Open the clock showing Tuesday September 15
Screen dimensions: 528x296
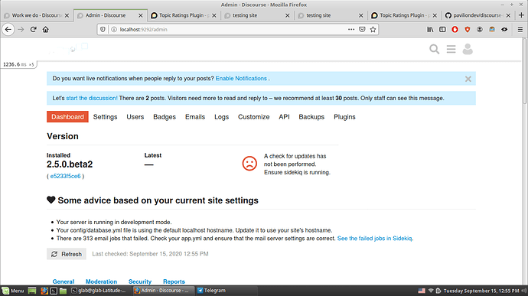pyautogui.click(x=481, y=291)
